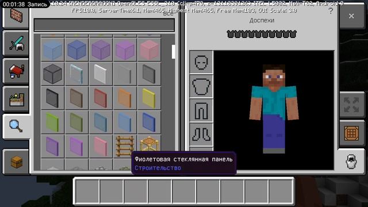This screenshot has width=368, height=207.
Task: Select the clear glass pane
Action: pos(76,74)
